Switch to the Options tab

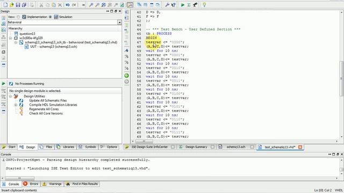click(x=109, y=147)
